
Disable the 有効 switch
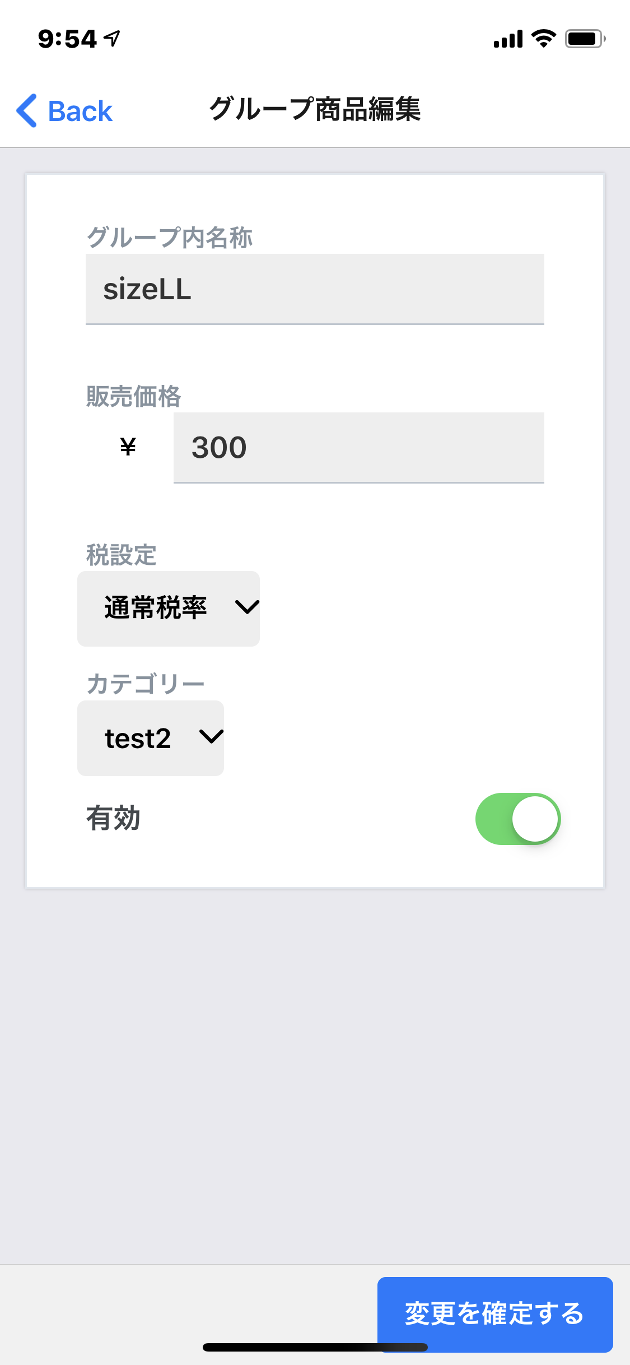(x=517, y=818)
